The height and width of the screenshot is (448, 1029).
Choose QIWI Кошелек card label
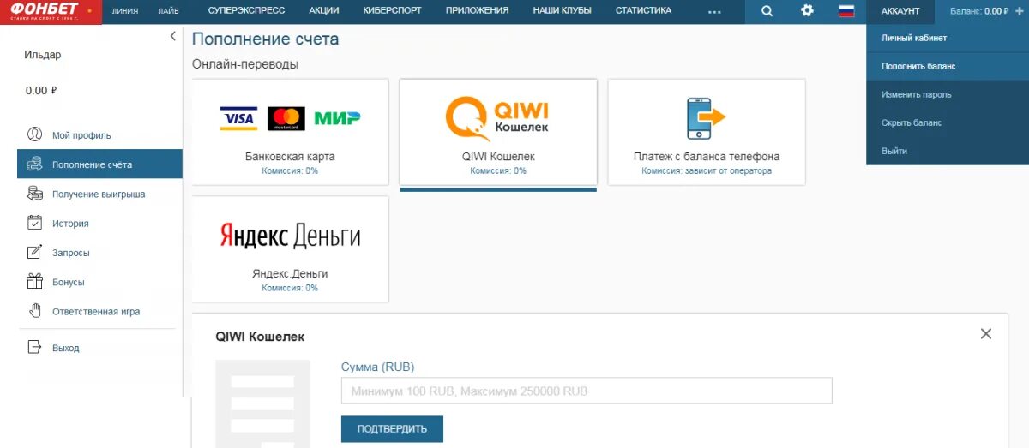point(498,157)
